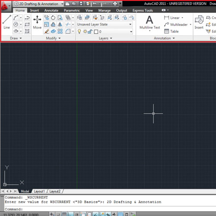Click the Layer Off bulb icon in top row
The image size is (216, 216).
pos(132,18)
